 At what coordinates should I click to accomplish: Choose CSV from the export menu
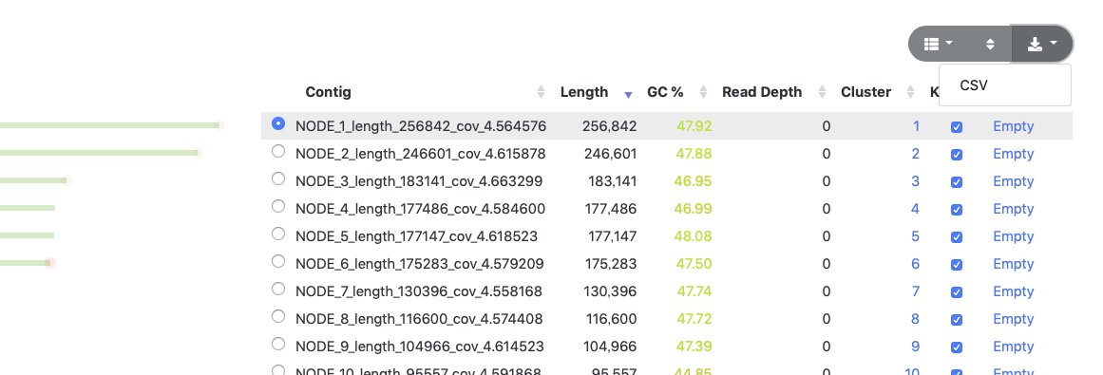click(x=1004, y=85)
